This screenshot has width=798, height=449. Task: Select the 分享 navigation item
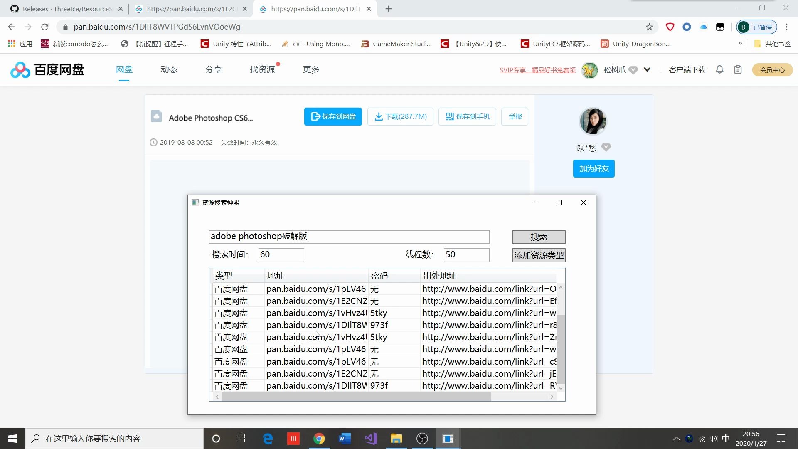(213, 69)
